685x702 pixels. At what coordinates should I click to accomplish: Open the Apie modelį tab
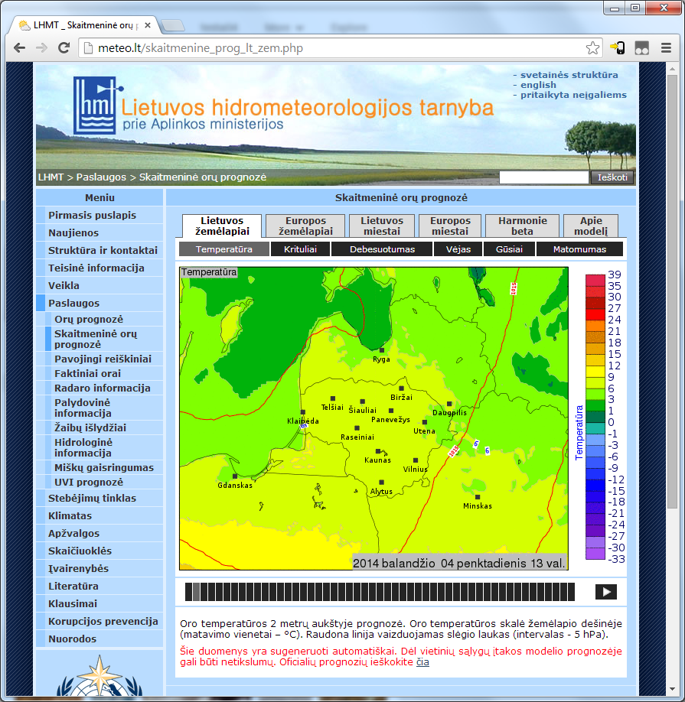[591, 226]
